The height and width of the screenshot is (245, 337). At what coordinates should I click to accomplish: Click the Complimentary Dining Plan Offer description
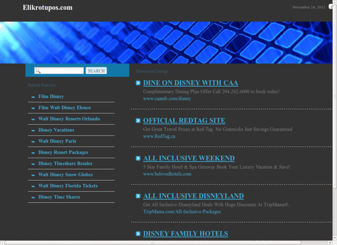tap(211, 92)
